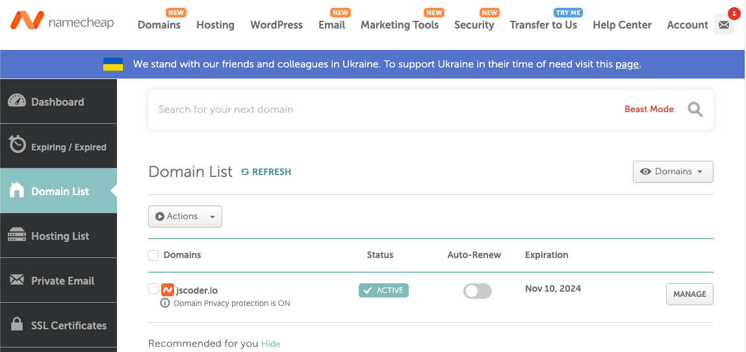Click the Domains column header text
The height and width of the screenshot is (352, 746).
(182, 255)
